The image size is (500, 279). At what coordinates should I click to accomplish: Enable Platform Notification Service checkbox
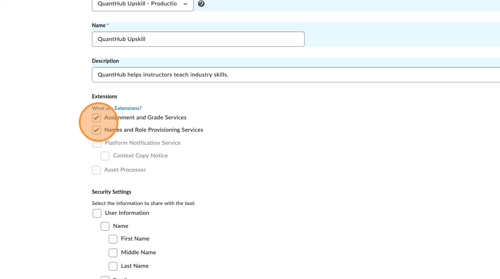[97, 143]
